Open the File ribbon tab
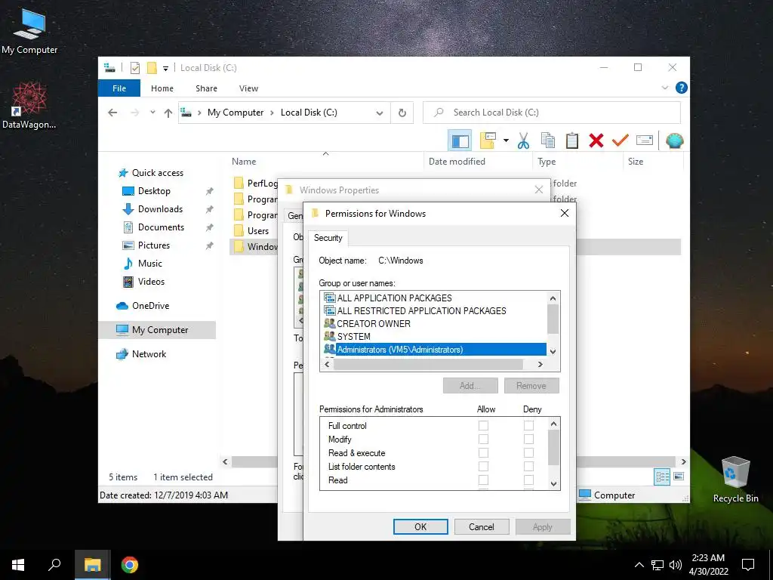 (x=119, y=88)
